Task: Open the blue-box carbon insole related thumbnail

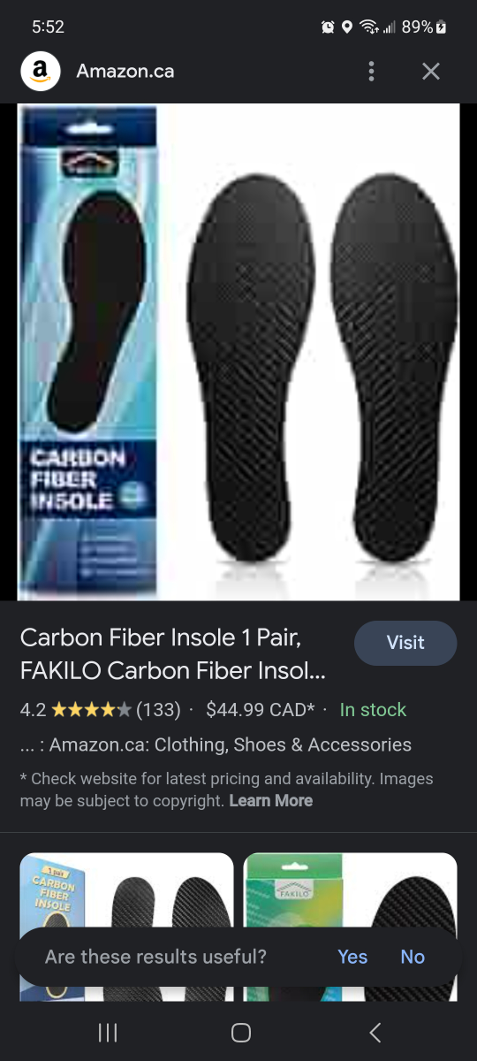Action: point(126,927)
